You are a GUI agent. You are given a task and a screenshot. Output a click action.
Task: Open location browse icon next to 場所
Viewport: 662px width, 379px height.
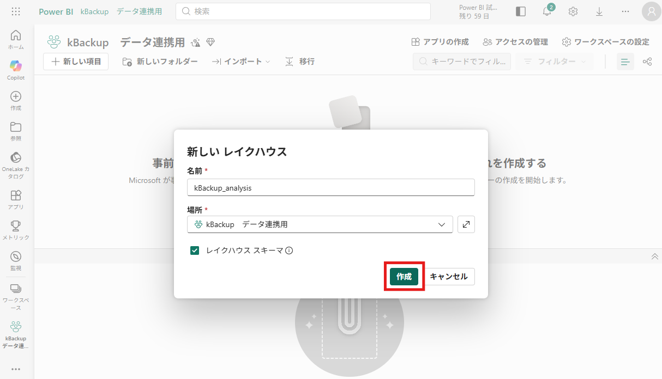tap(466, 224)
